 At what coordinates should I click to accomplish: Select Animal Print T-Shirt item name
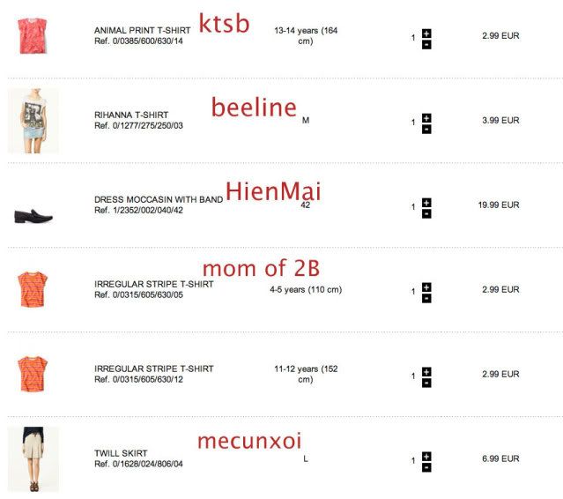[x=141, y=30]
